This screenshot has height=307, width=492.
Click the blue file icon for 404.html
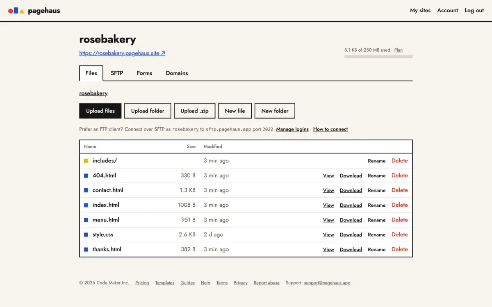point(86,176)
